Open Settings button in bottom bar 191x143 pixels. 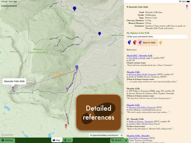click(7, 140)
